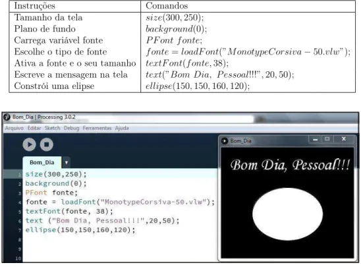
Task: Click the 'Instruções' table header
Action: coord(35,6)
